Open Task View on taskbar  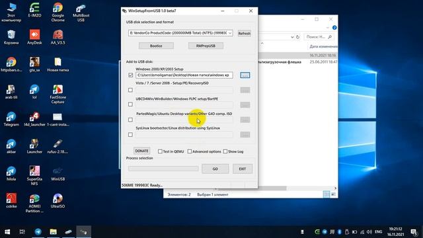coord(22,232)
